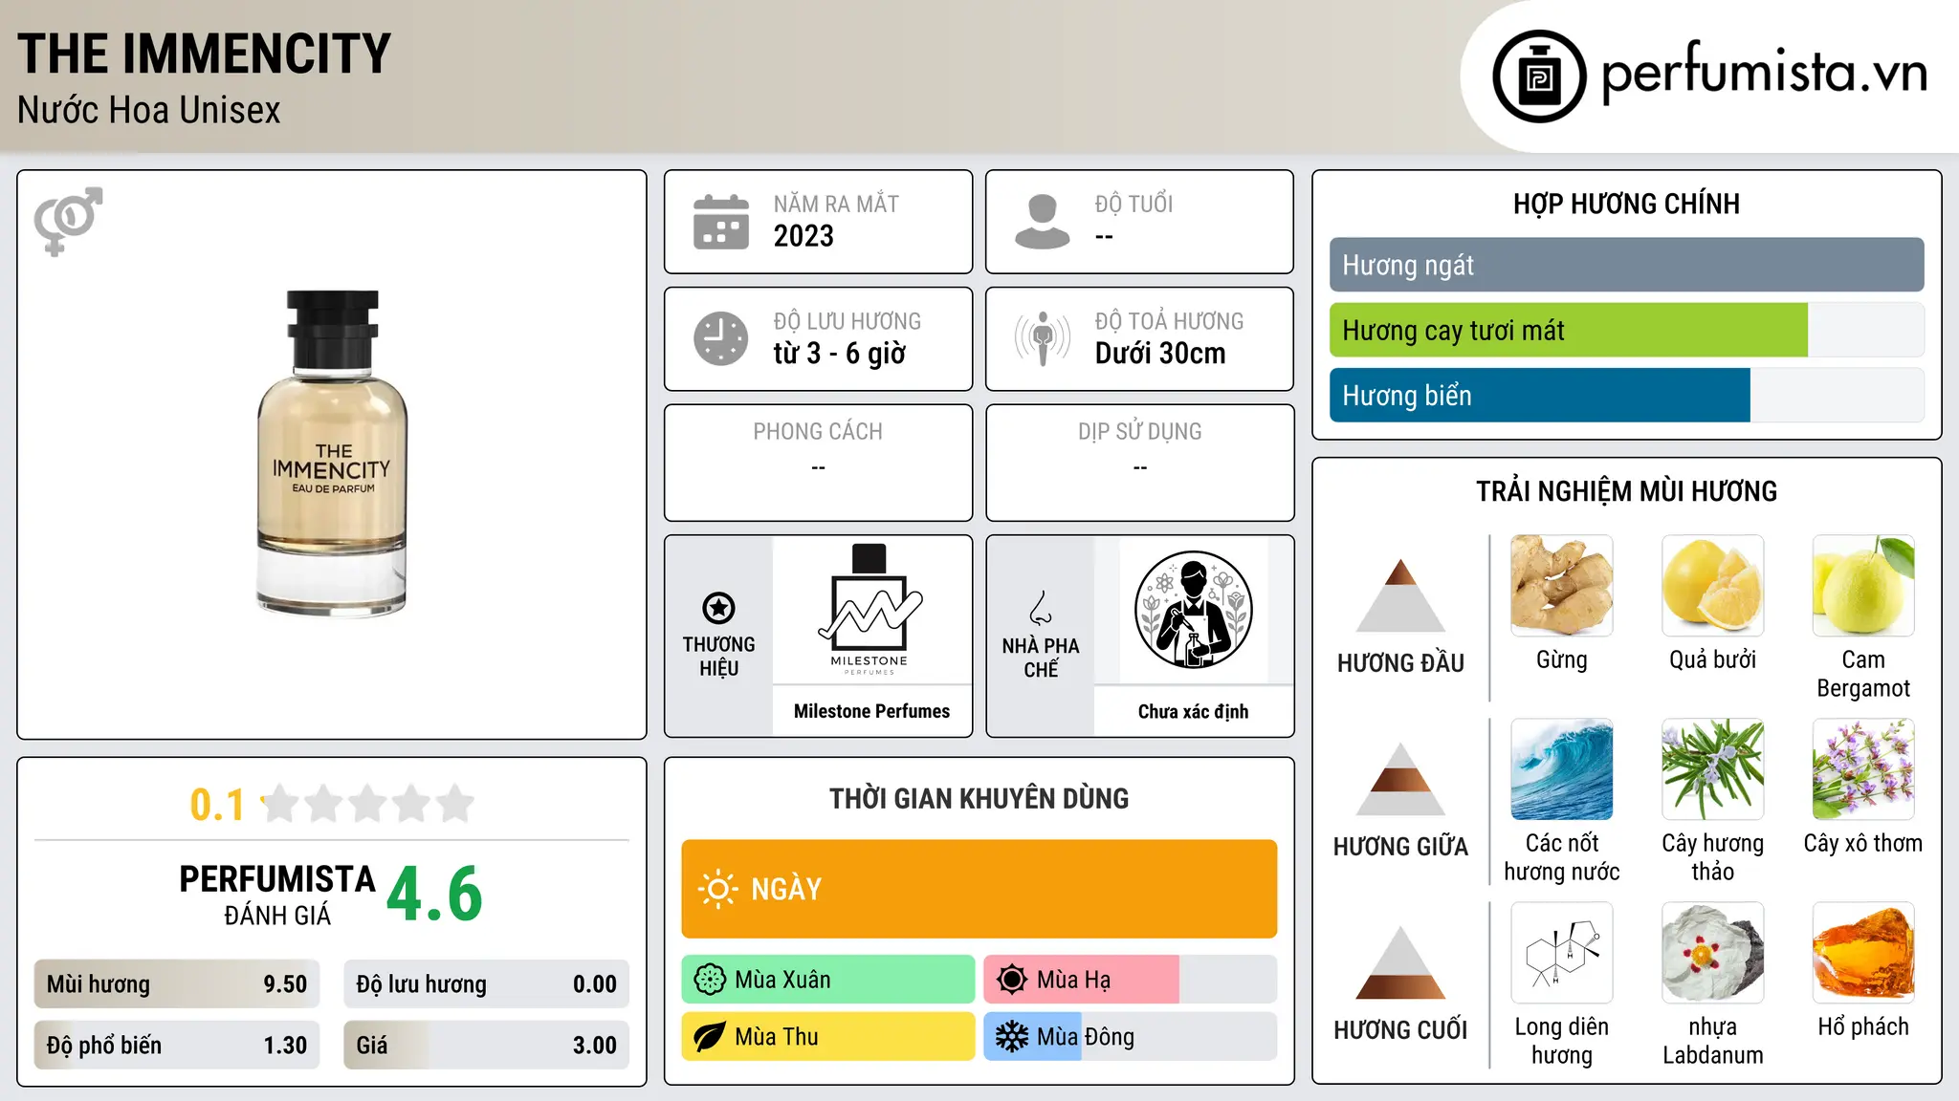
Task: Click the Mùa Đông season bar
Action: (1130, 1037)
